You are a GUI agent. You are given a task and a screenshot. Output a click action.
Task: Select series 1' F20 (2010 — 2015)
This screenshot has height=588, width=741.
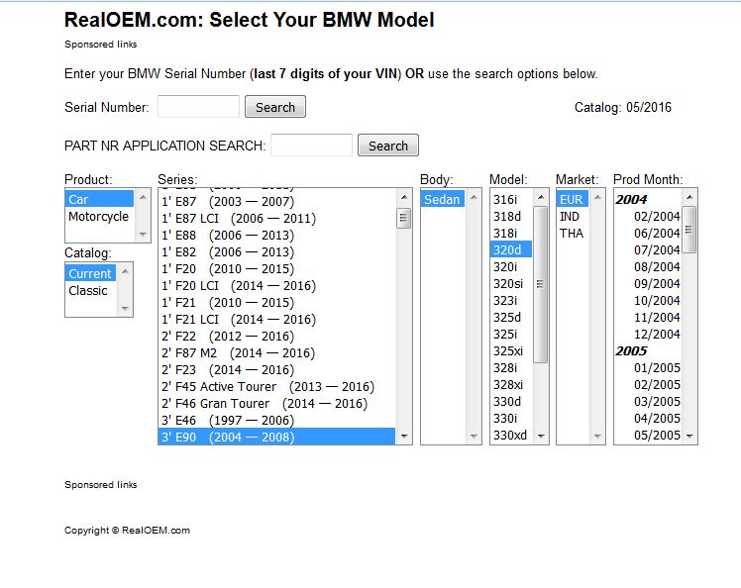[276, 268]
